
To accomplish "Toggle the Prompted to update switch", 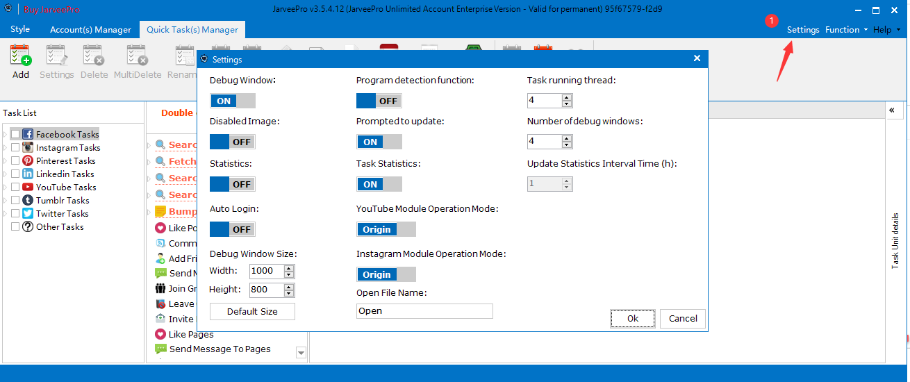I will [x=379, y=142].
